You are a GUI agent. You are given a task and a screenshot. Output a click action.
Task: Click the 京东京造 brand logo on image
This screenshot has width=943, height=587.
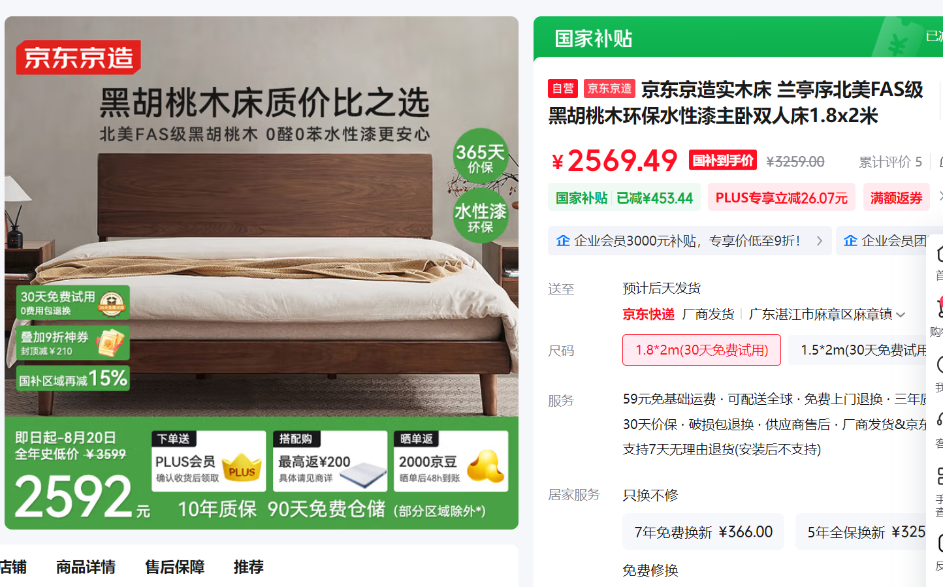(78, 57)
